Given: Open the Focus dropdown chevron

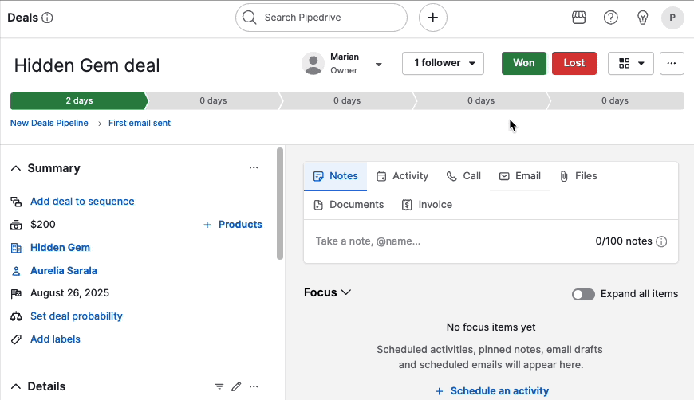Looking at the screenshot, I should click(x=346, y=292).
